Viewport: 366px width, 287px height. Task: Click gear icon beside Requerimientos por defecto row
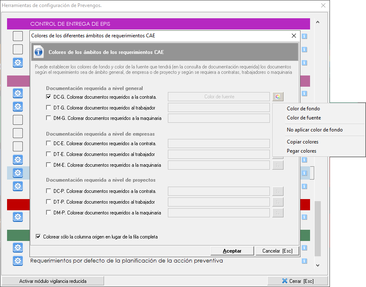(18, 261)
